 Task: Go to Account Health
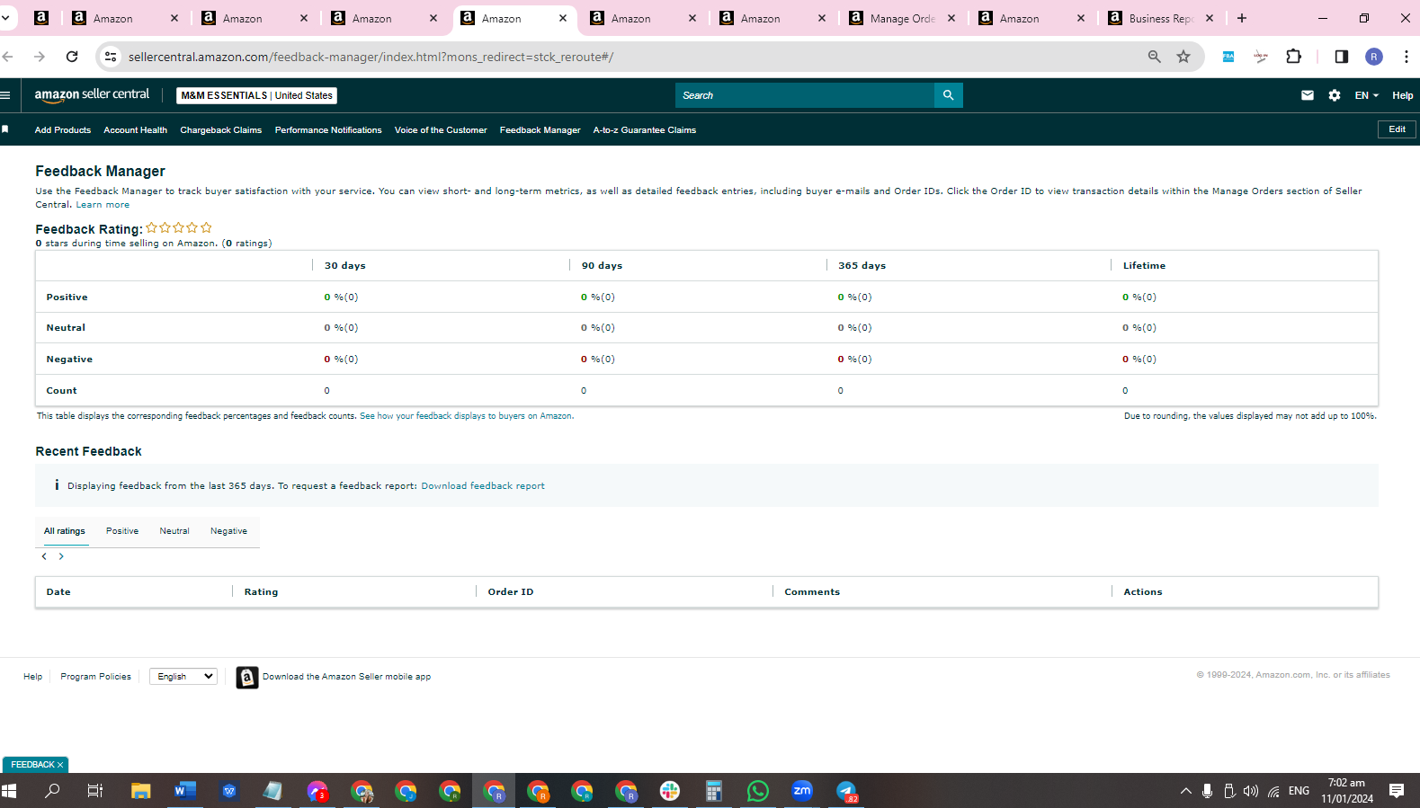point(135,130)
